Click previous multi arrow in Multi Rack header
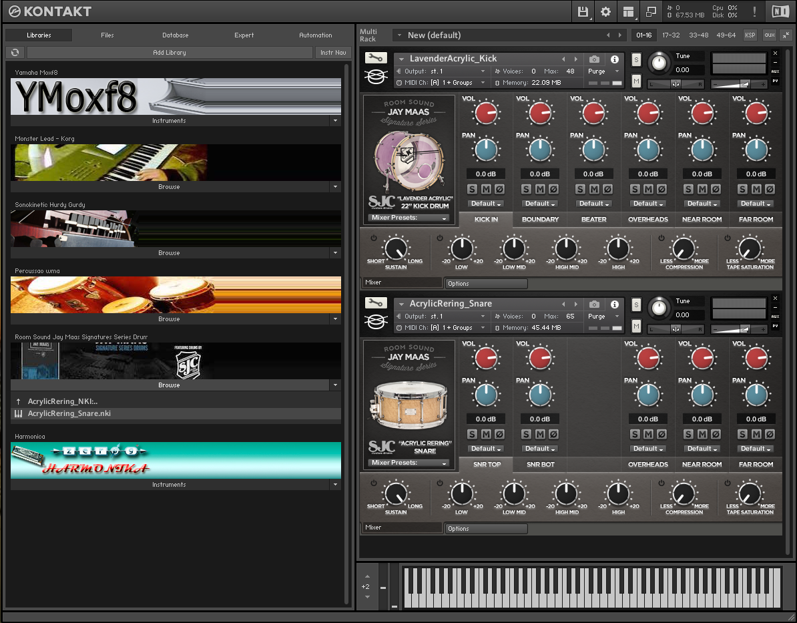797x623 pixels. tap(608, 35)
